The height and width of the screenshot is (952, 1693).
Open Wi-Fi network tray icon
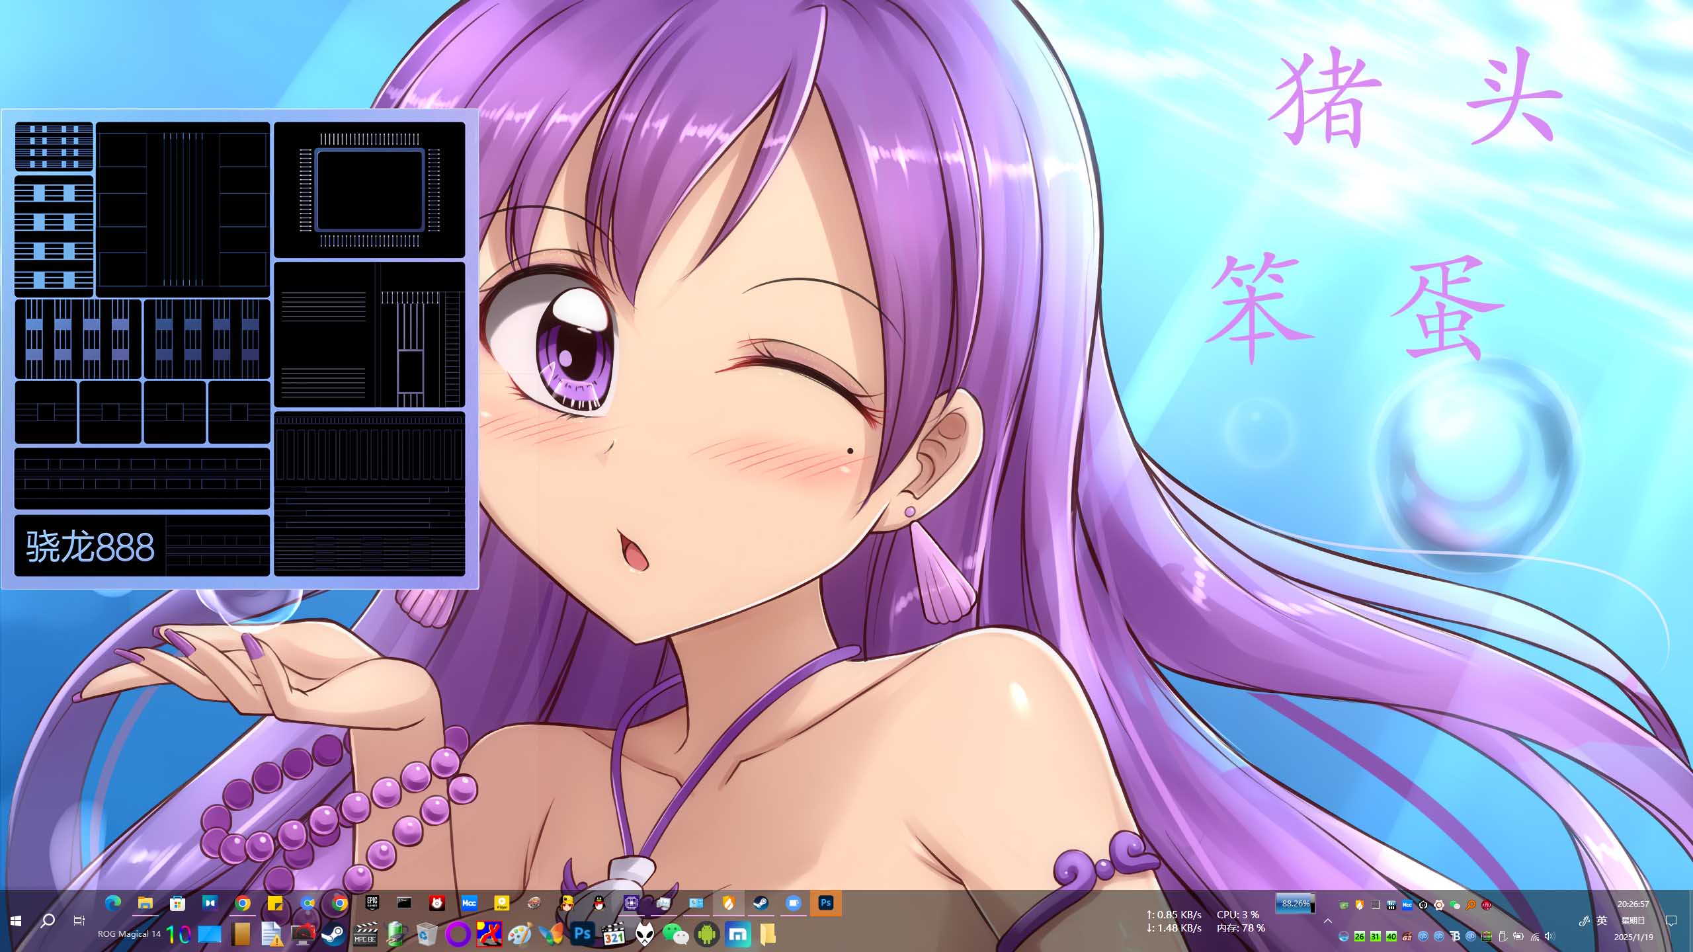click(1535, 936)
